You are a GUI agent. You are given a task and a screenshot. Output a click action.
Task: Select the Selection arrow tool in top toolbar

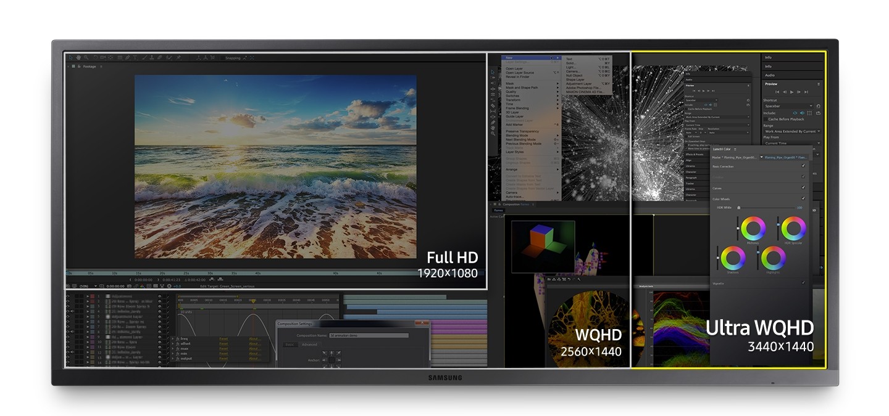tap(70, 57)
